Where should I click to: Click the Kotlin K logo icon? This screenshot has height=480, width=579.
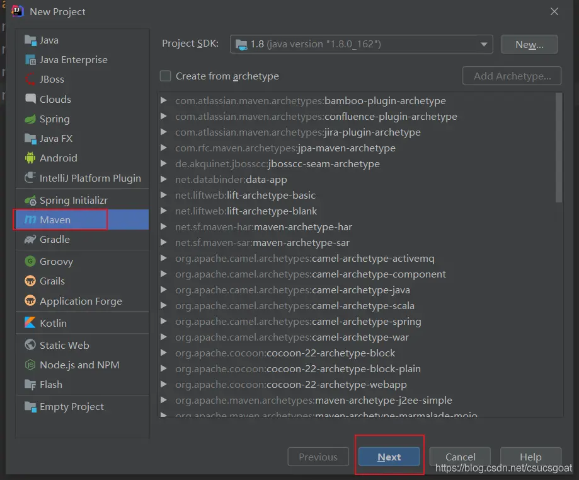tap(30, 322)
